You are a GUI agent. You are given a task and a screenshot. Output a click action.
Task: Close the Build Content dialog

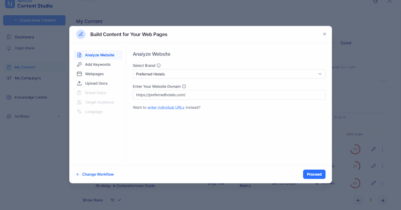[324, 34]
